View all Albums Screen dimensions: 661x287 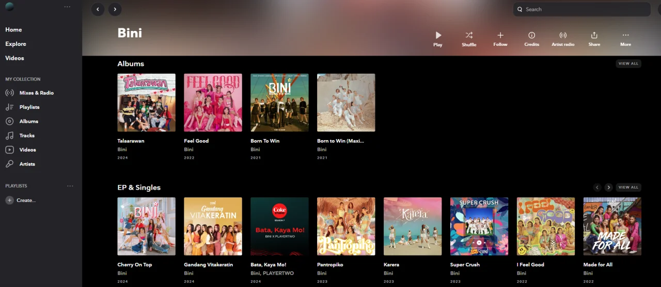point(628,63)
